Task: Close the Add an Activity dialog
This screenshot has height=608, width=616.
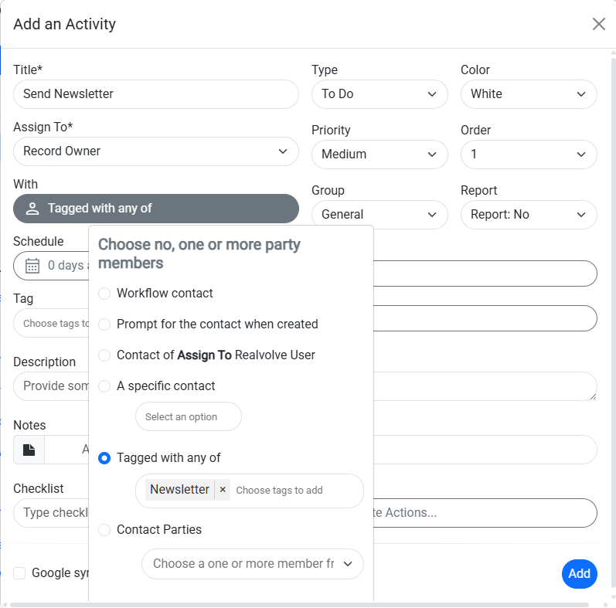Action: (598, 24)
